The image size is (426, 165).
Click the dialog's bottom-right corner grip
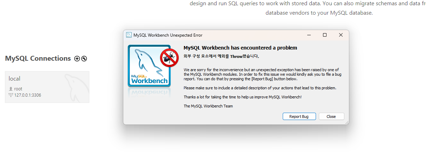coord(347,122)
